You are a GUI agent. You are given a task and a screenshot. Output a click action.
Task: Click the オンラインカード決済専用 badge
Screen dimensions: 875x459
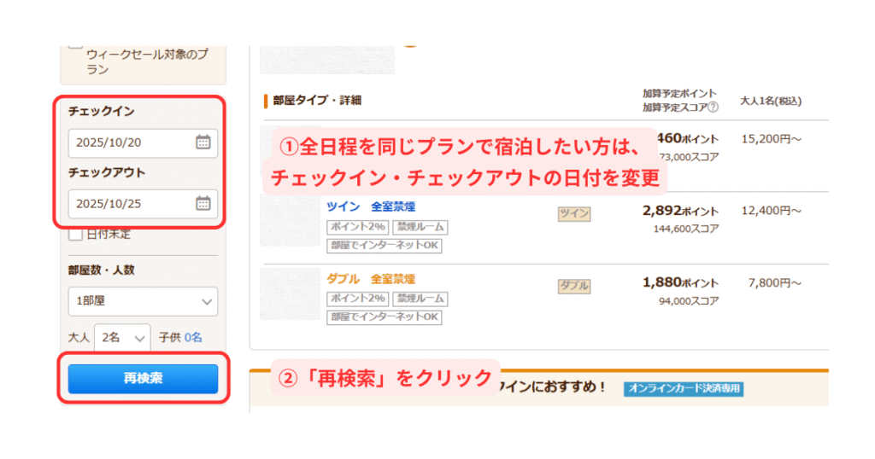684,388
